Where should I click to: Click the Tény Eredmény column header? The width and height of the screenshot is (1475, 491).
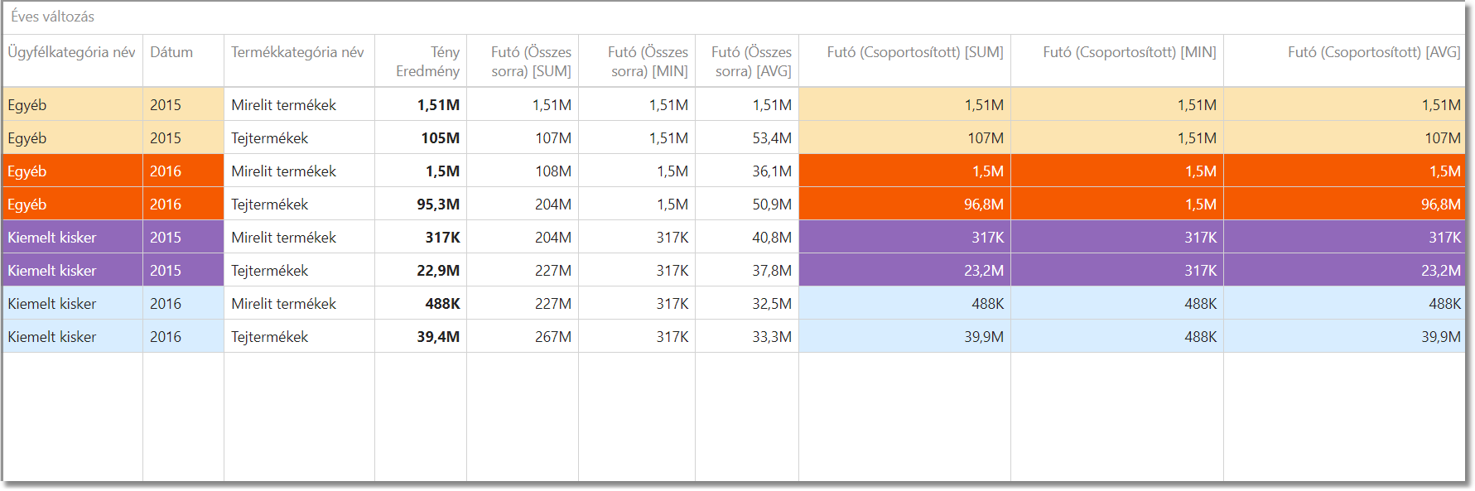point(427,61)
